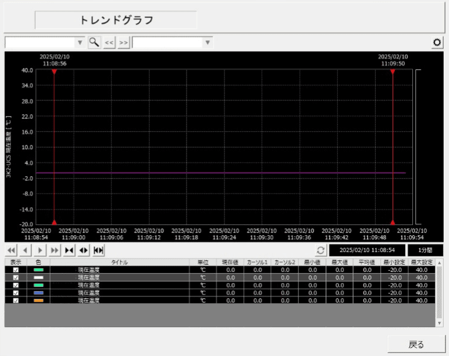The height and width of the screenshot is (356, 449).
Task: Click the 戻る button
Action: [416, 345]
